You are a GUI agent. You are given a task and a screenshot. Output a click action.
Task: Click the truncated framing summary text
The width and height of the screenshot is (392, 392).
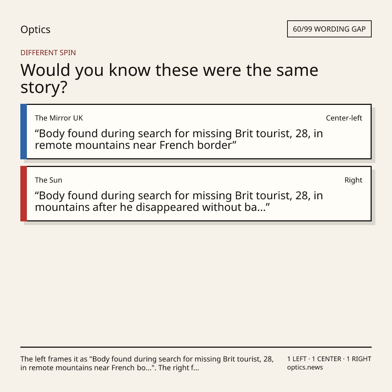(x=147, y=363)
